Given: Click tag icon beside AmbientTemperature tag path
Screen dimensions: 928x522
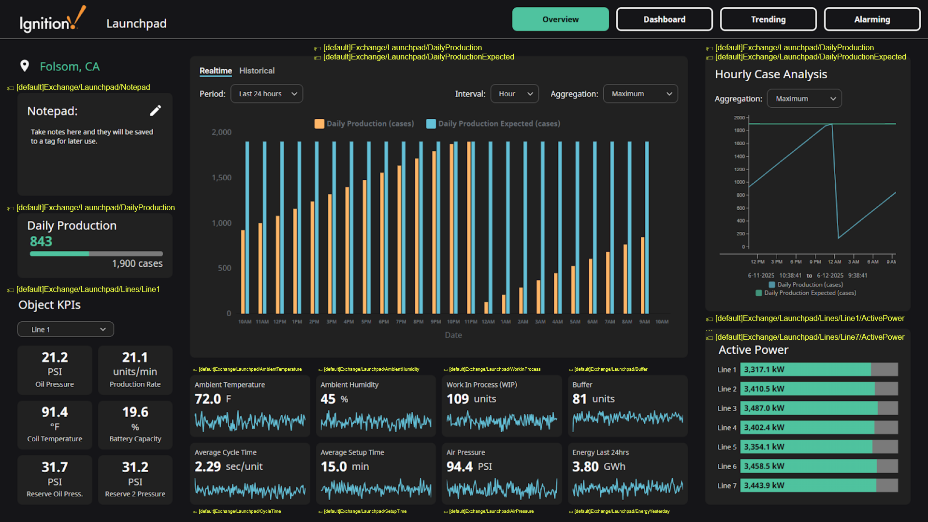Looking at the screenshot, I should (x=195, y=370).
